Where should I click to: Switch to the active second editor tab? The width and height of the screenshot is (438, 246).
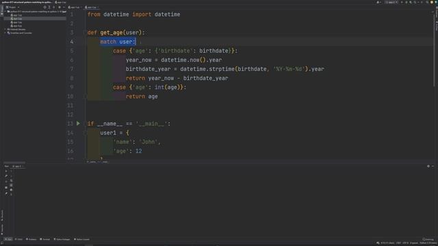[91, 8]
